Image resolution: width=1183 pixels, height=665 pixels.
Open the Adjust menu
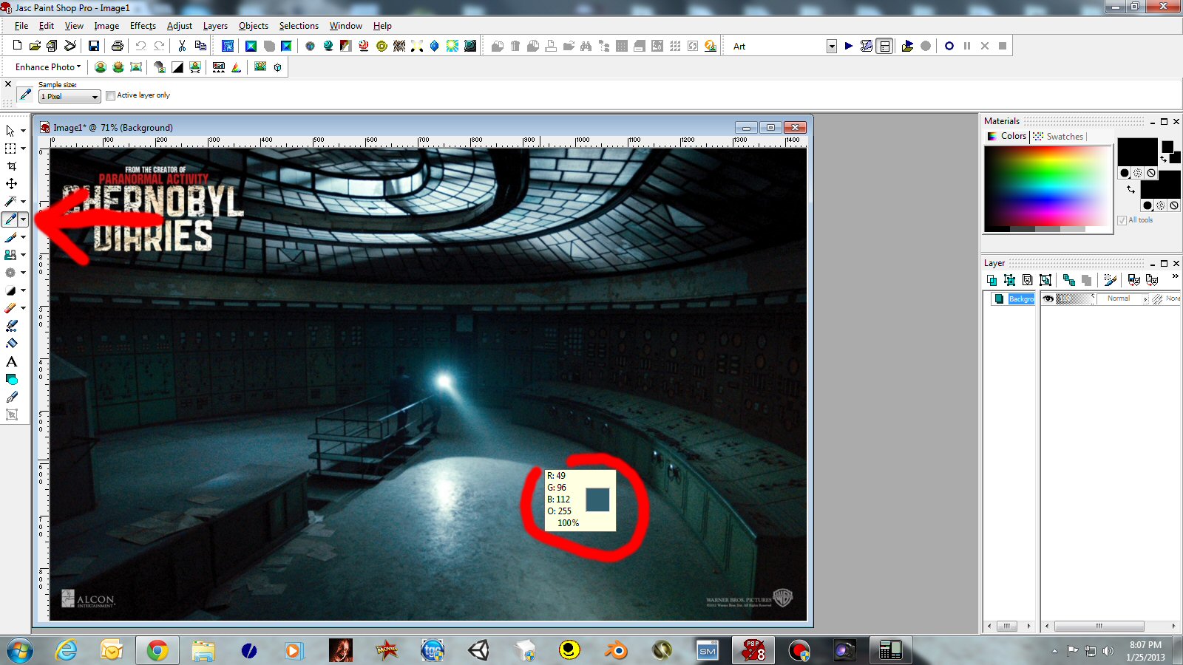pos(180,26)
